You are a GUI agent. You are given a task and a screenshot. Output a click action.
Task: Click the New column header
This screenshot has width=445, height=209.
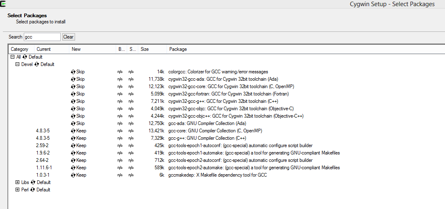93,49
